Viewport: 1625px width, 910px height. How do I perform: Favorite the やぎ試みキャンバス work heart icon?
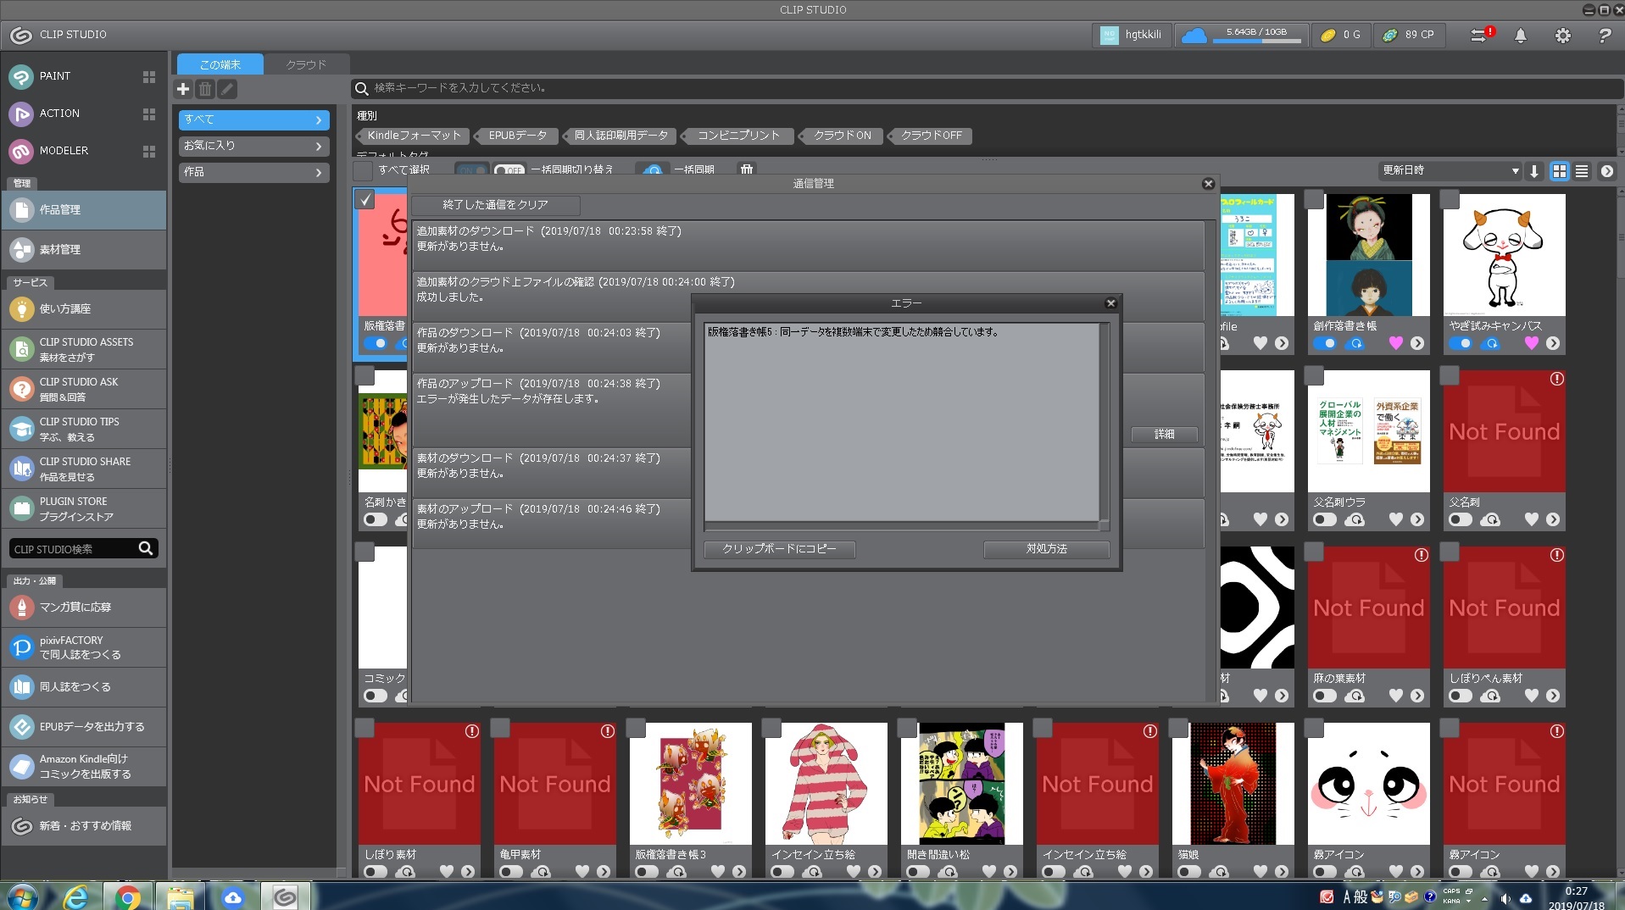(x=1531, y=343)
